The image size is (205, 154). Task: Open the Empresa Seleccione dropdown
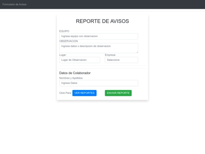pos(121,60)
